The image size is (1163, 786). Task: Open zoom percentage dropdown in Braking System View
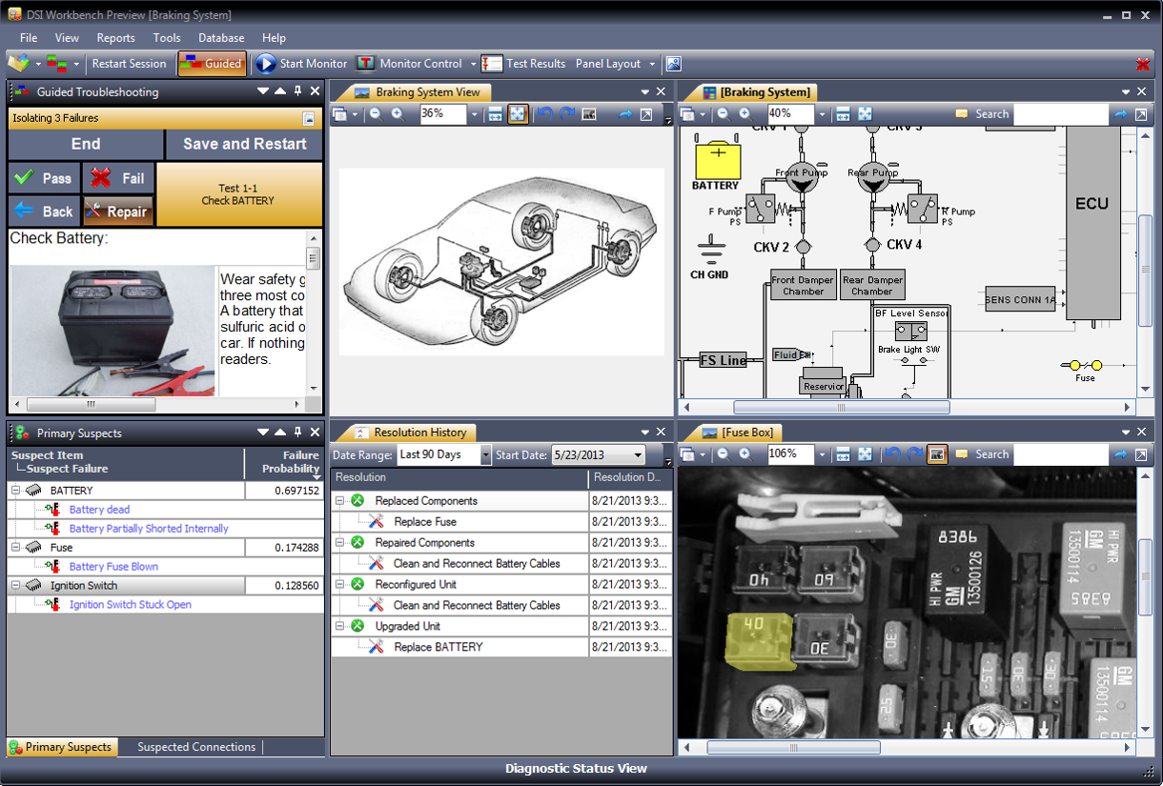tap(475, 114)
